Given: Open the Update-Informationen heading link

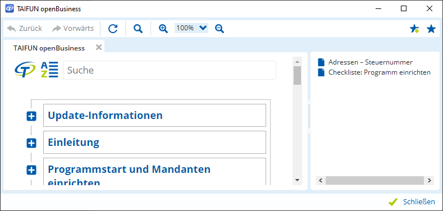Looking at the screenshot, I should tap(105, 115).
